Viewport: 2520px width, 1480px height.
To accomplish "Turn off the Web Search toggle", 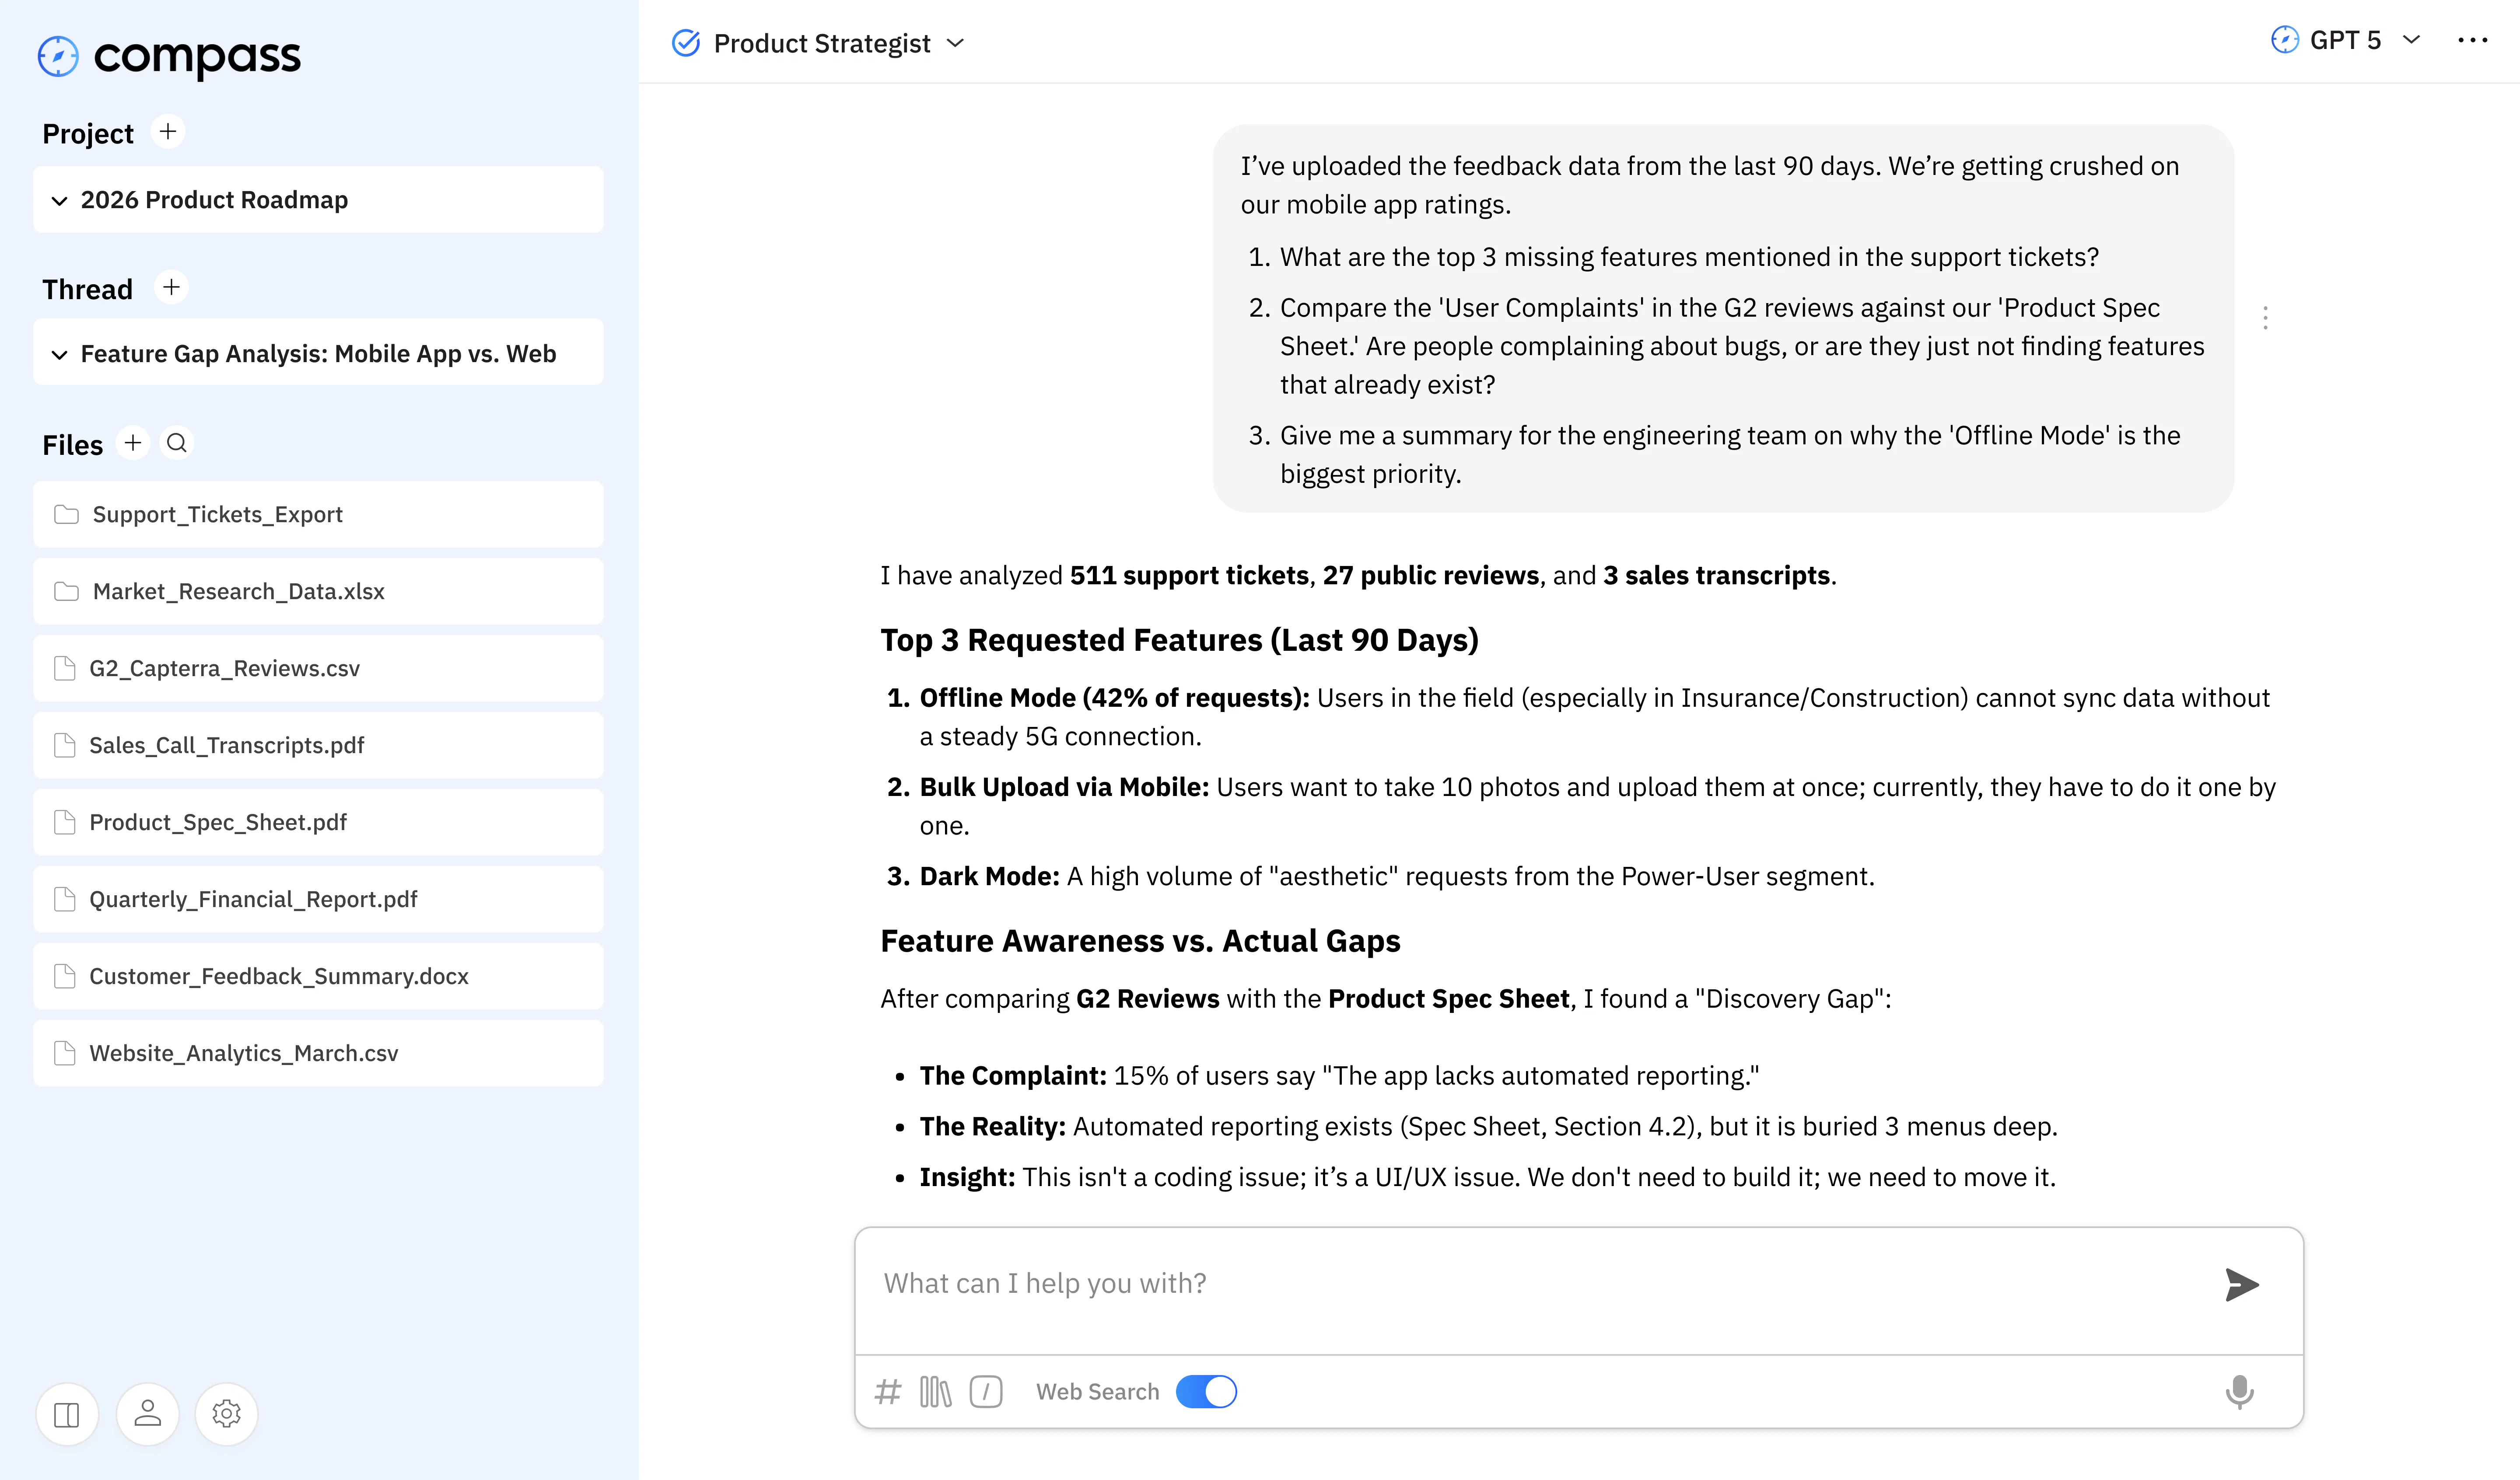I will [x=1207, y=1392].
